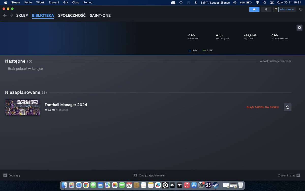The width and height of the screenshot is (305, 191).
Task: Toggle the DYSK disk graph legend
Action: [x=208, y=50]
